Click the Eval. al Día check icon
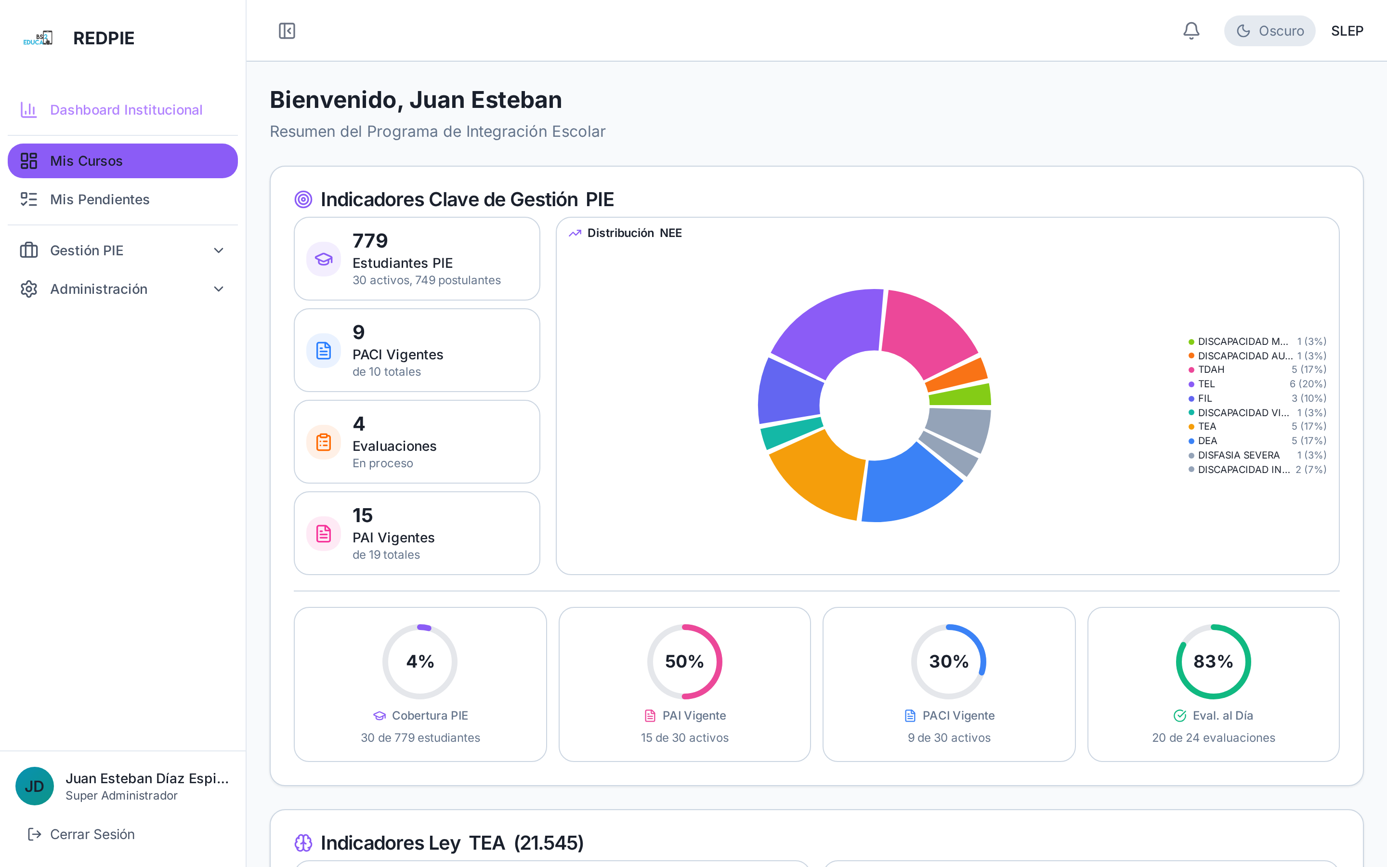 [1180, 716]
